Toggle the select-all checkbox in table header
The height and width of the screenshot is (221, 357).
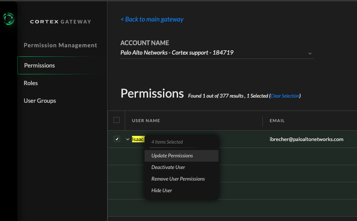pyautogui.click(x=117, y=120)
